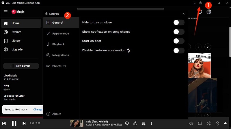Open the sleep timer icon
Image resolution: width=231 pixels, height=129 pixels.
point(217,124)
